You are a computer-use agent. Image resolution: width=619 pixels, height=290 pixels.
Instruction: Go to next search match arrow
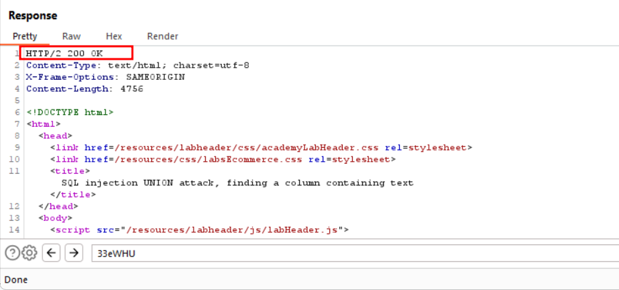[x=73, y=253]
